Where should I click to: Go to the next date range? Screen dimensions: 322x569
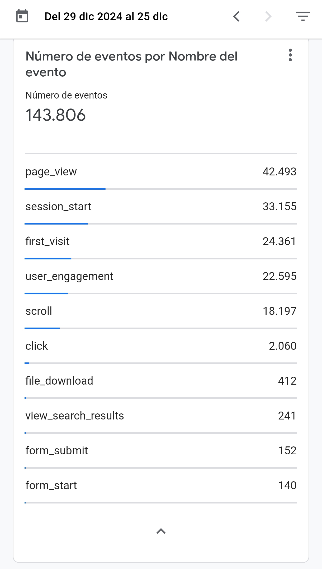(268, 16)
